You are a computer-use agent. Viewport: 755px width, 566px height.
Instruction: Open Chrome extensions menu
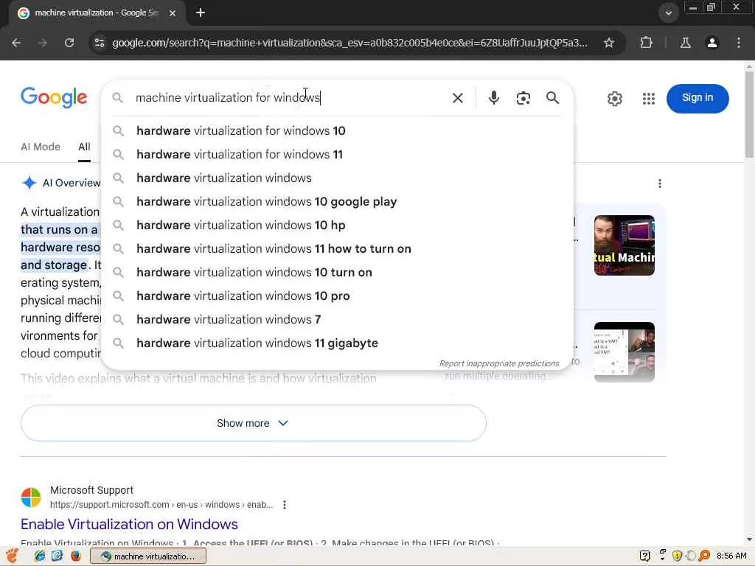(646, 43)
